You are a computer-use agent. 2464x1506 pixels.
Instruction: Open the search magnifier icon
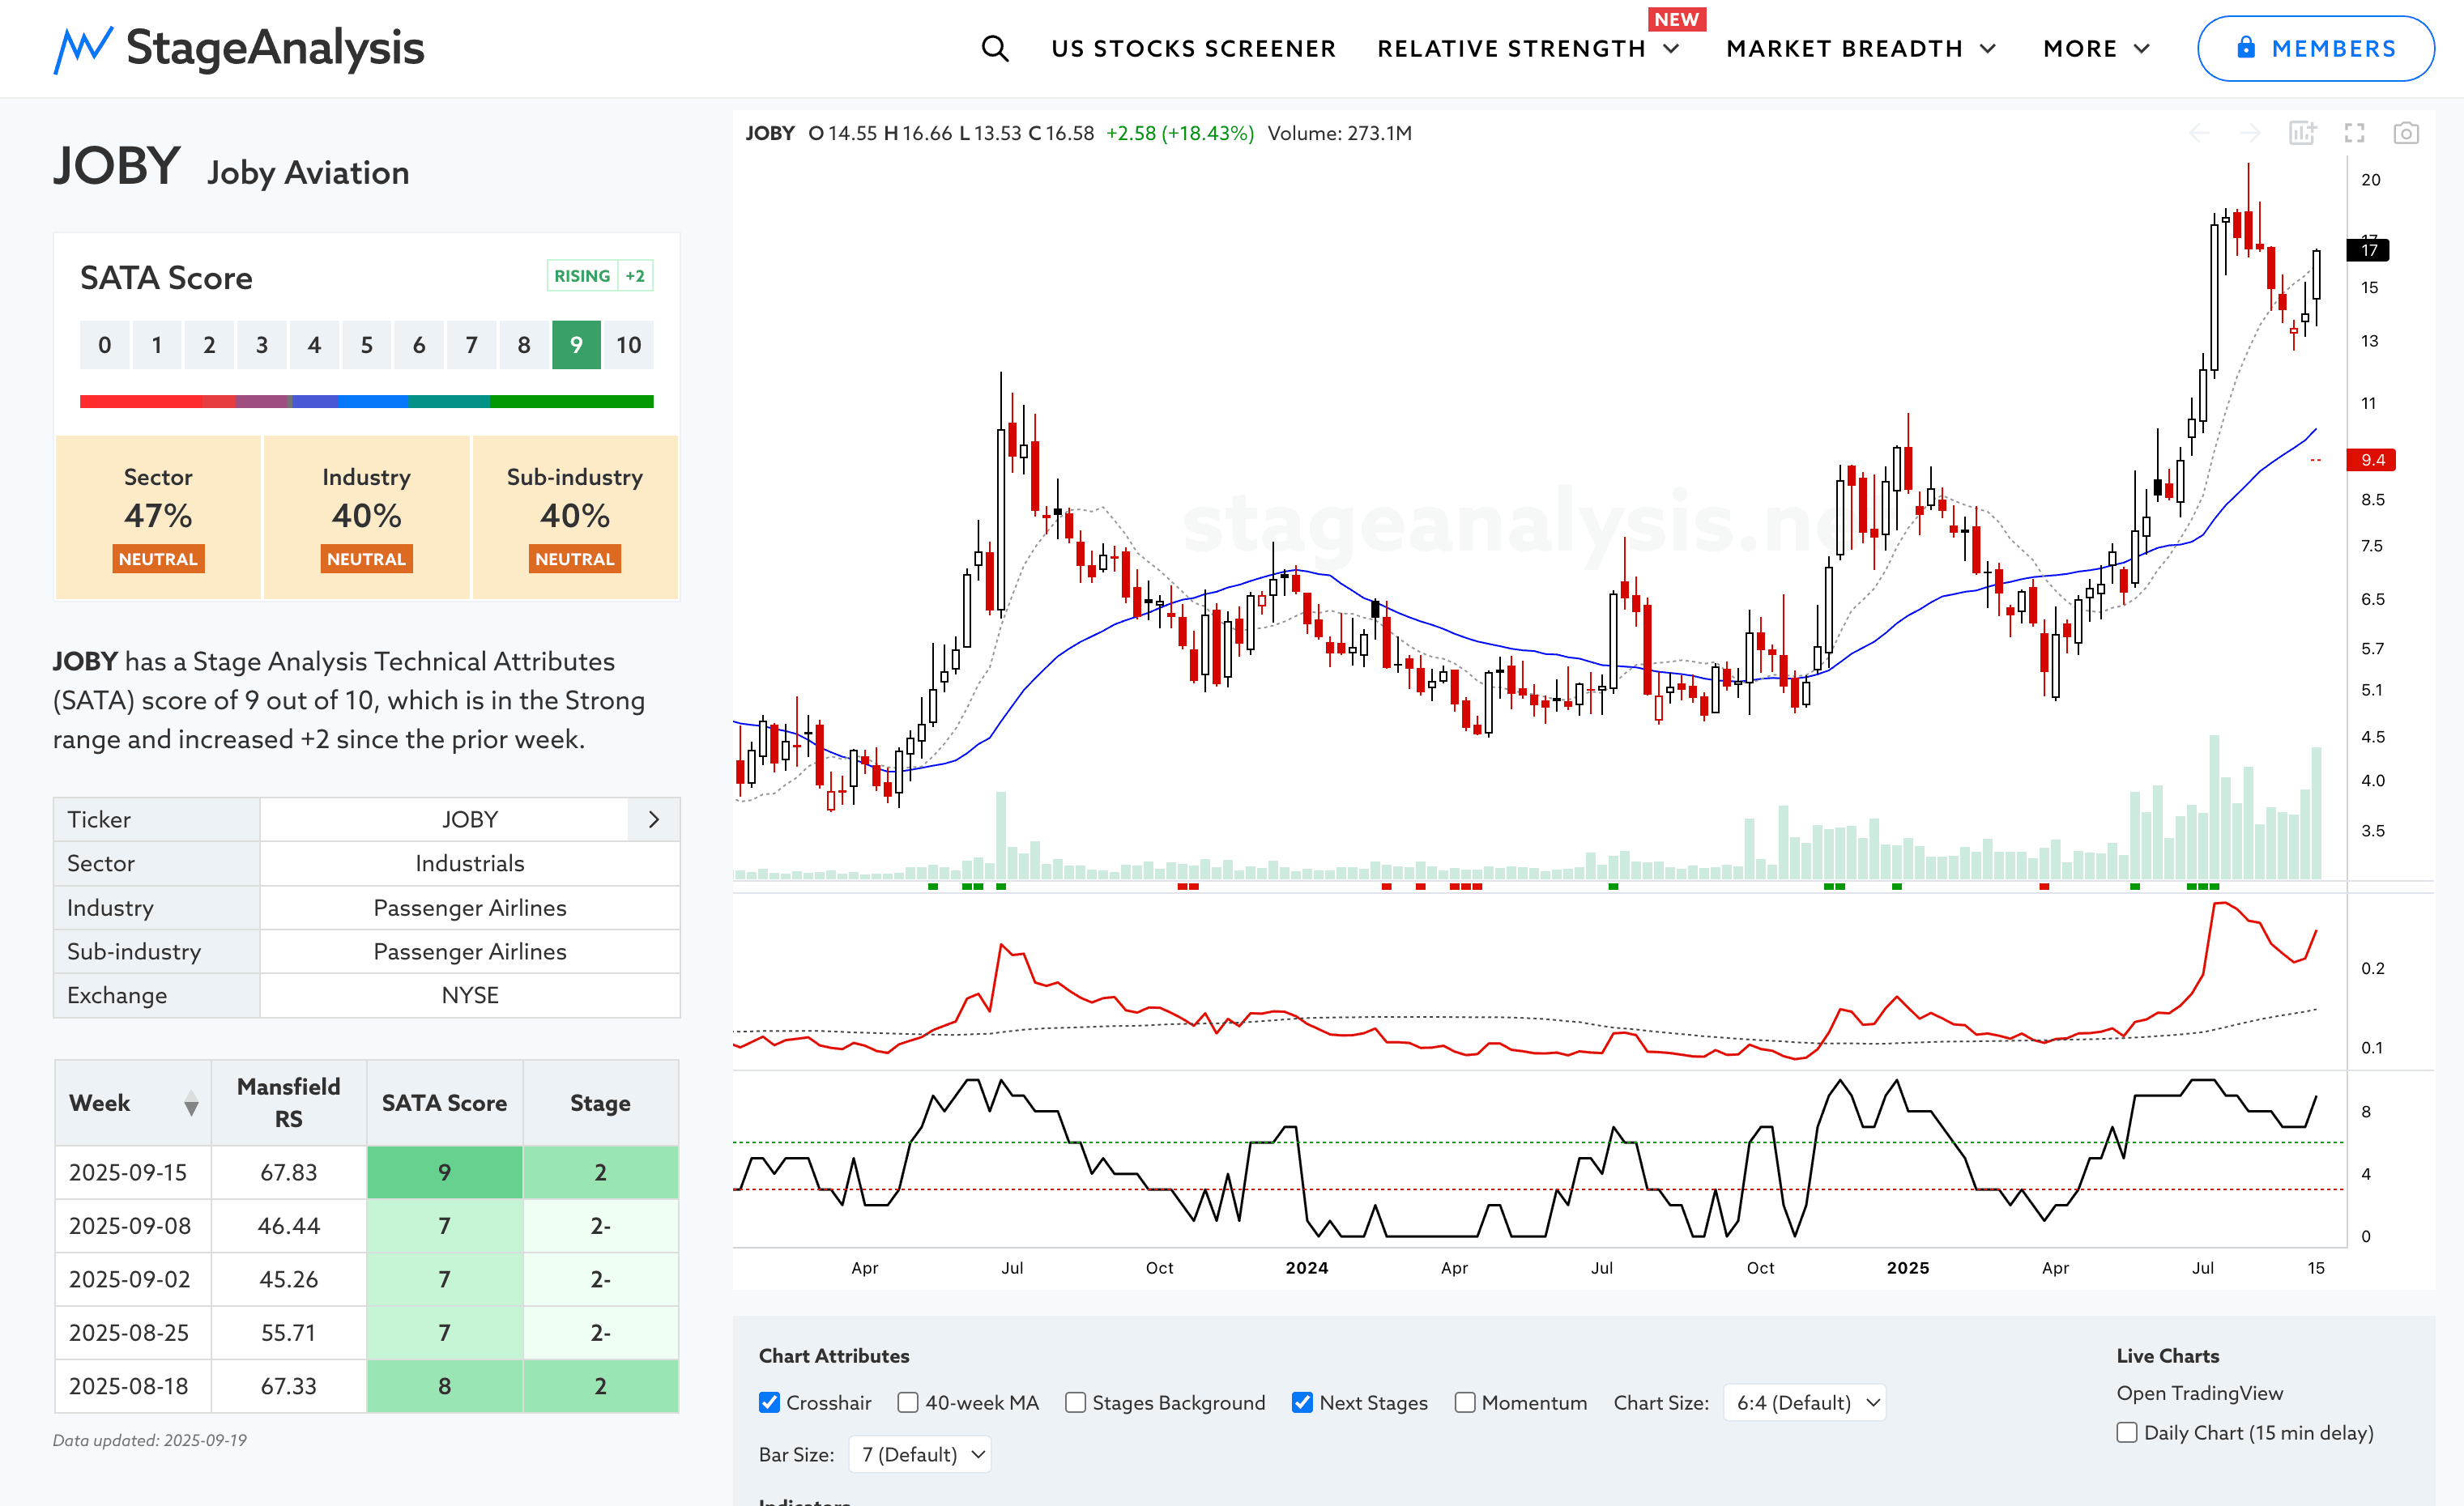pyautogui.click(x=994, y=48)
